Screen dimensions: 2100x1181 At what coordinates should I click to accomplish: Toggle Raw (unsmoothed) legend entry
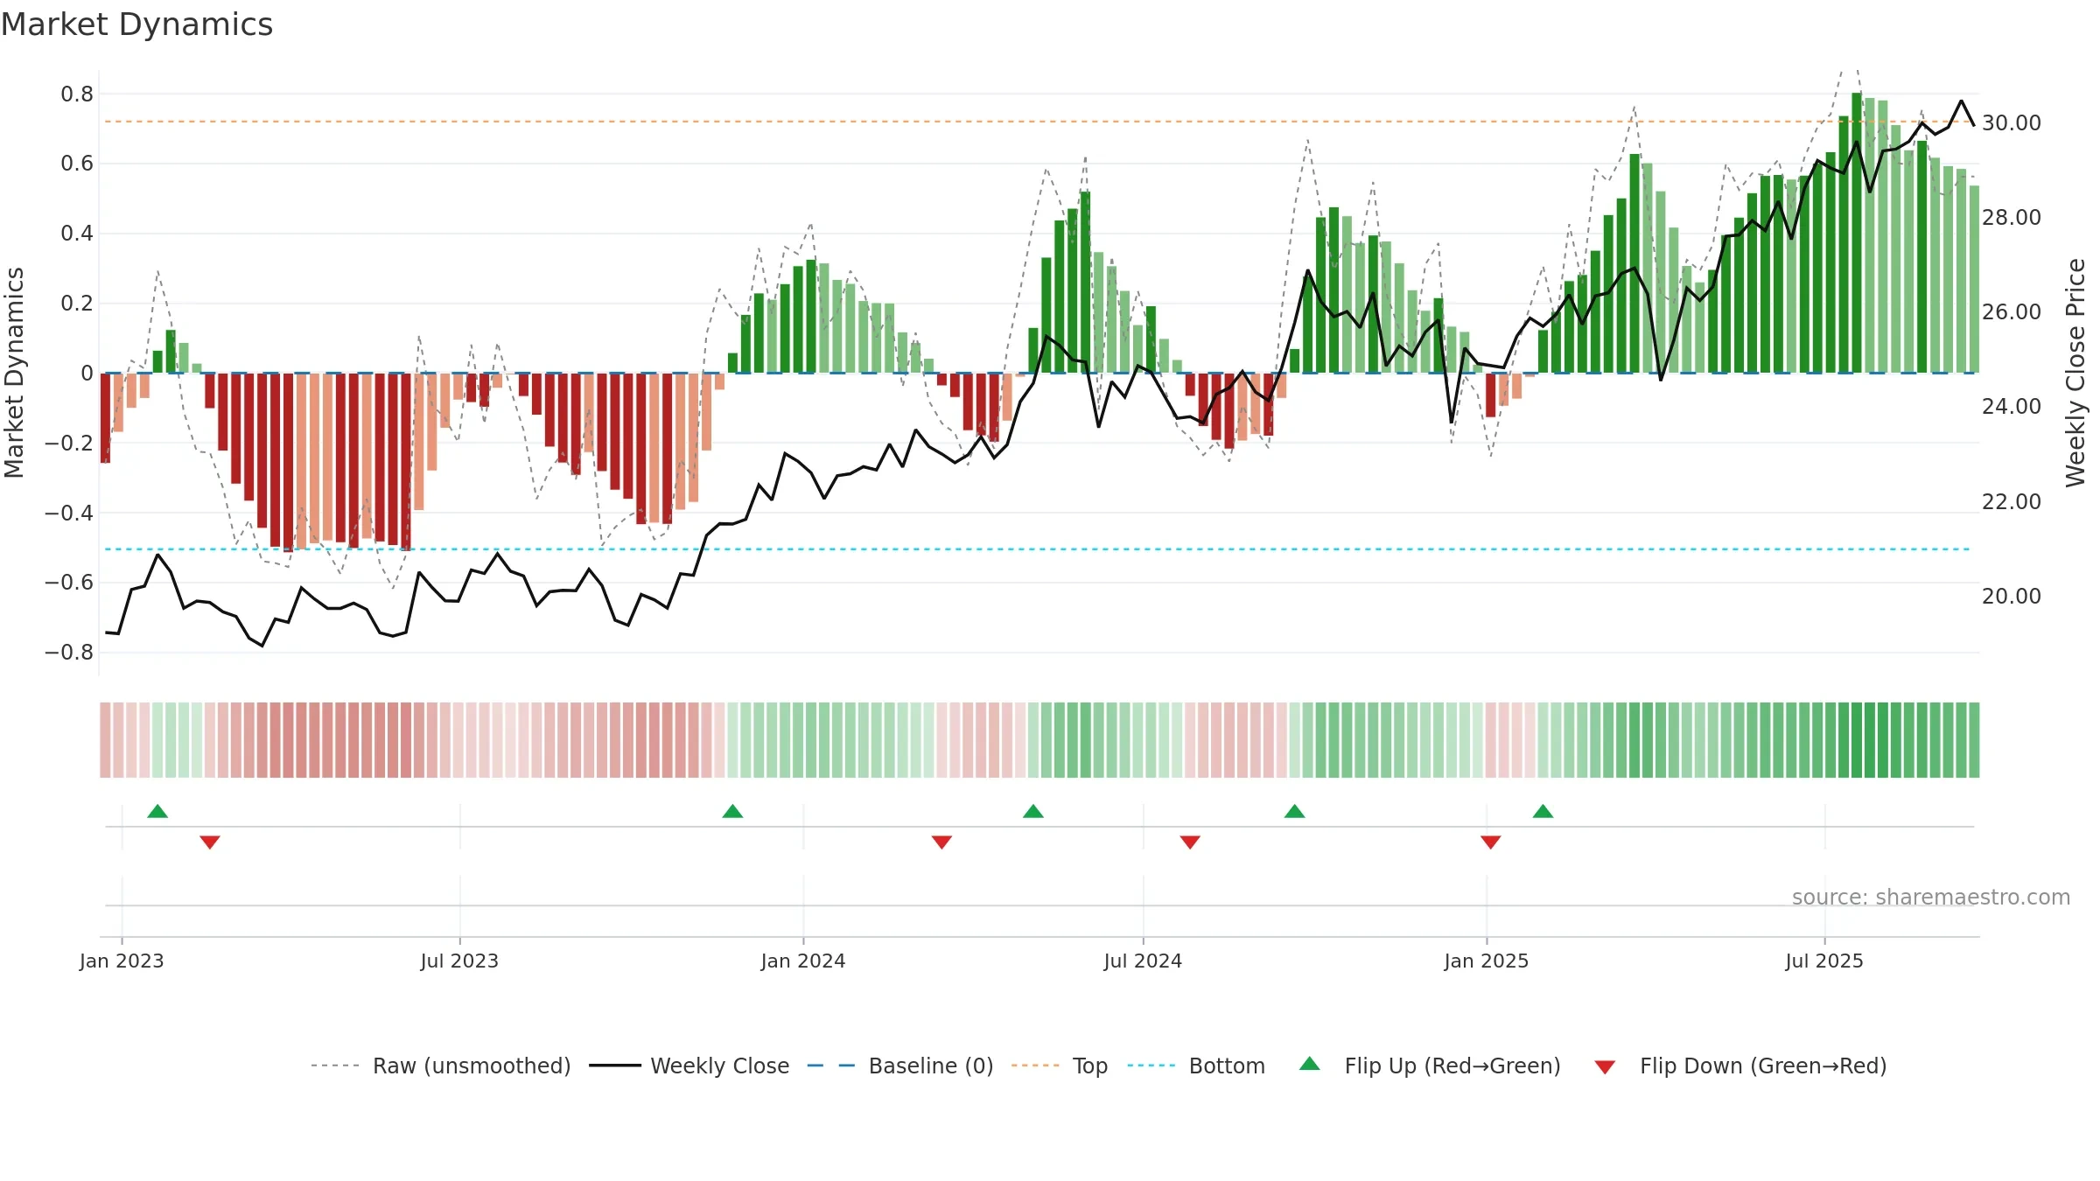440,1066
